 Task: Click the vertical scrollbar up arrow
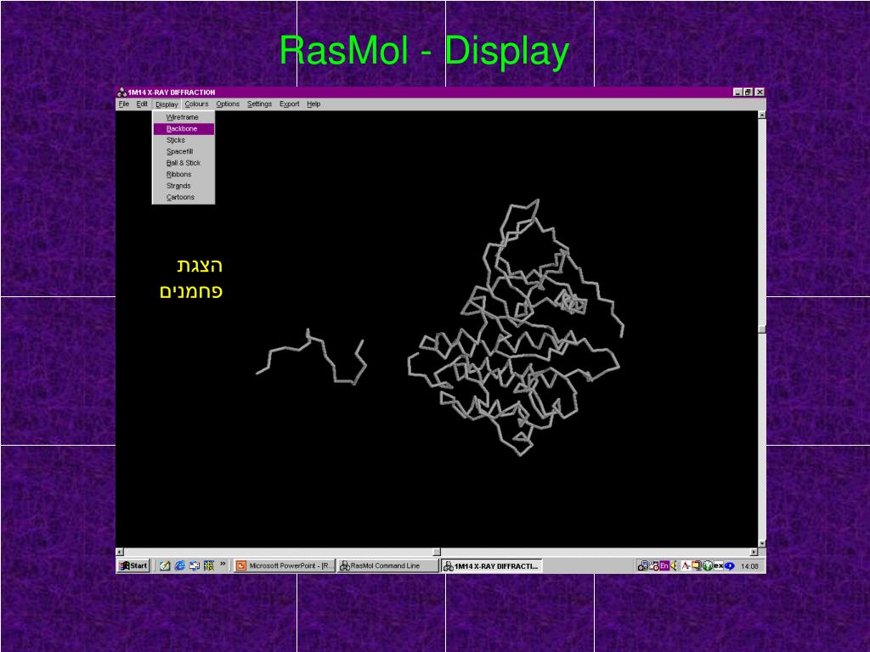coord(762,115)
